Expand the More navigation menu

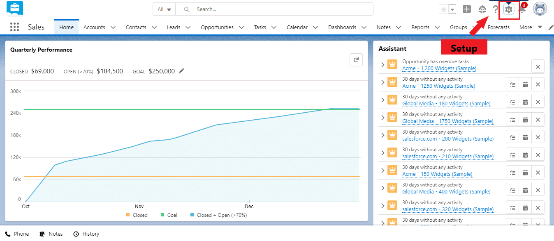(x=531, y=27)
